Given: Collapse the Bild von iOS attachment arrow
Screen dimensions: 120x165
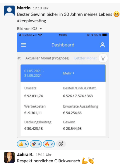Looking at the screenshot, I should pyautogui.click(x=41, y=29).
